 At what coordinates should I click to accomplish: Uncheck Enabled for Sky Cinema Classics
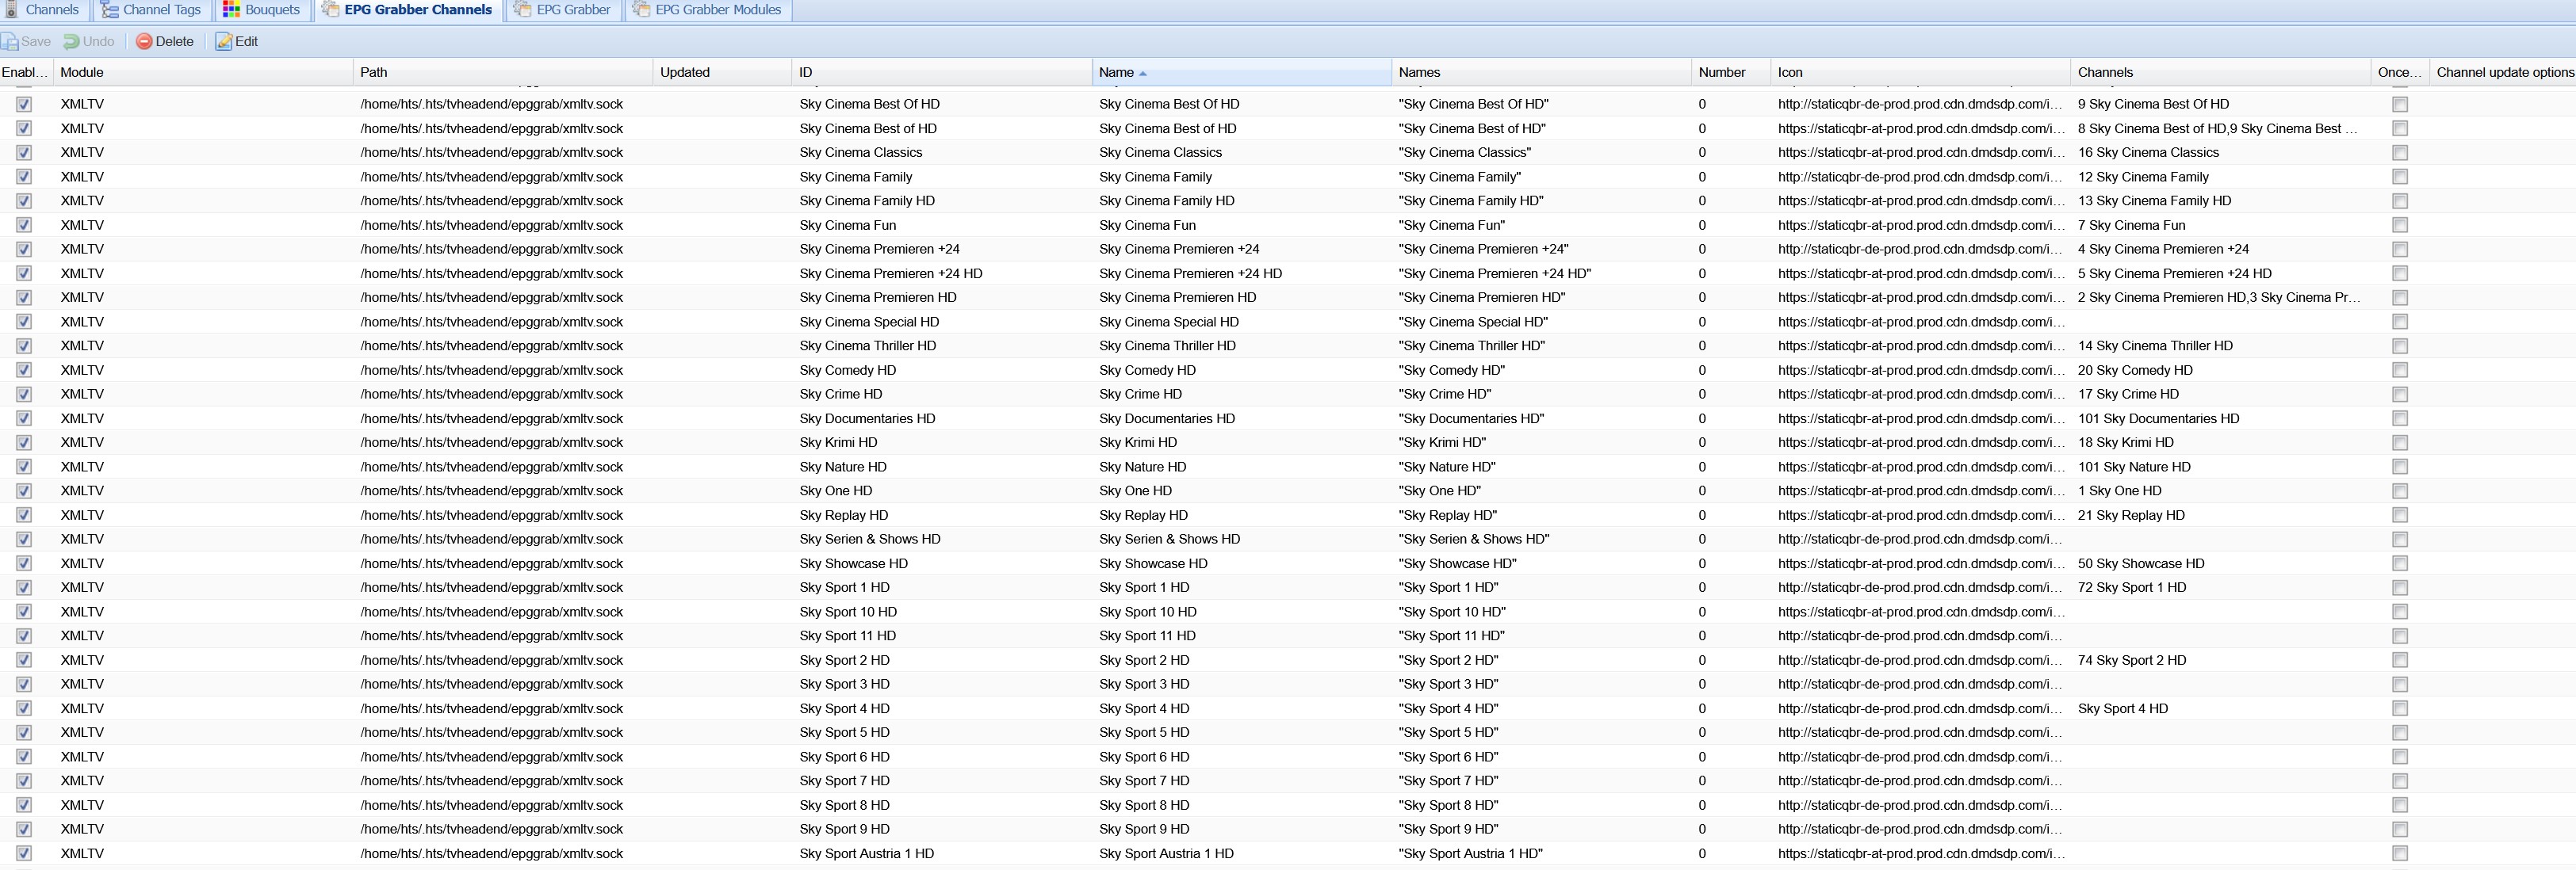point(24,153)
